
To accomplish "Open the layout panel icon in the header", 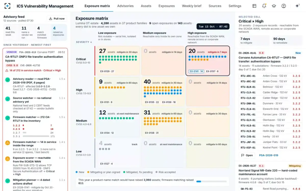I will (x=254, y=6).
